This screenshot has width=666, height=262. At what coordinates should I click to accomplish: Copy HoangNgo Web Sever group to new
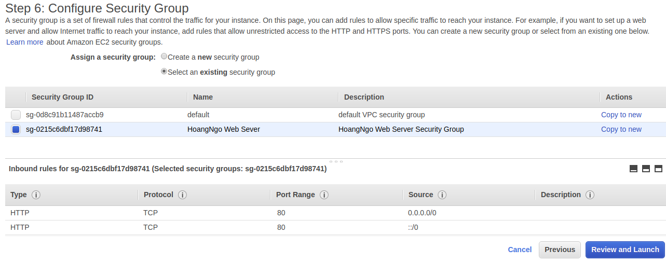click(x=621, y=129)
